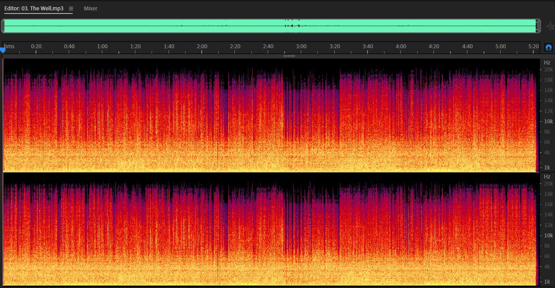Click 4k on the lower channel frequency scale
555x288 pixels.
[547, 266]
